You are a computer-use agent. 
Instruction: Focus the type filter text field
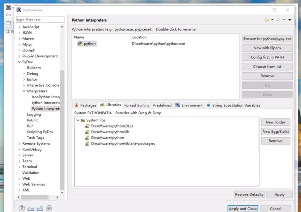pos(40,20)
